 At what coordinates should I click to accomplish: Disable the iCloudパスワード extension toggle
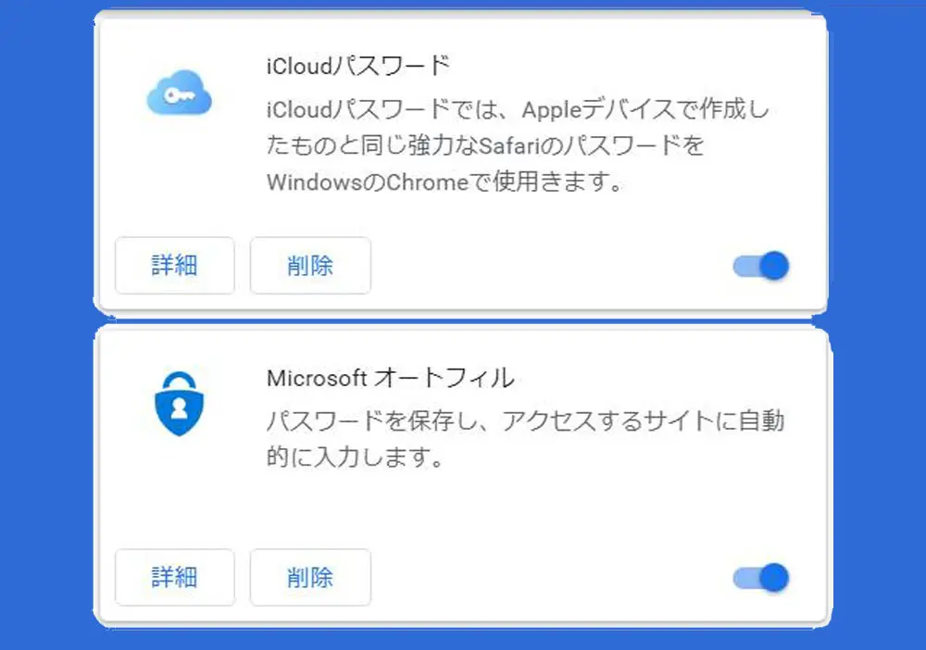click(761, 267)
